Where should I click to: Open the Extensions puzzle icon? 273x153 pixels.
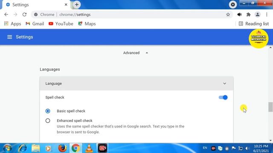(248, 14)
